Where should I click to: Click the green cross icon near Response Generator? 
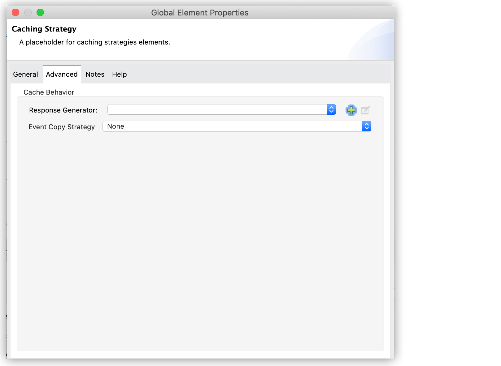pos(351,110)
